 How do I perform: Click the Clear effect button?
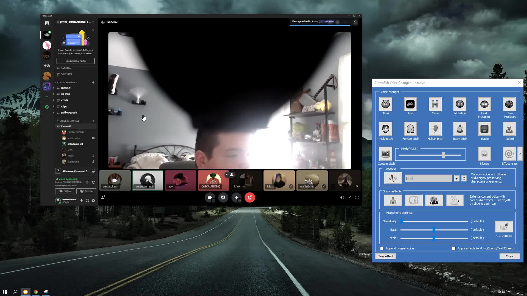[x=385, y=256]
